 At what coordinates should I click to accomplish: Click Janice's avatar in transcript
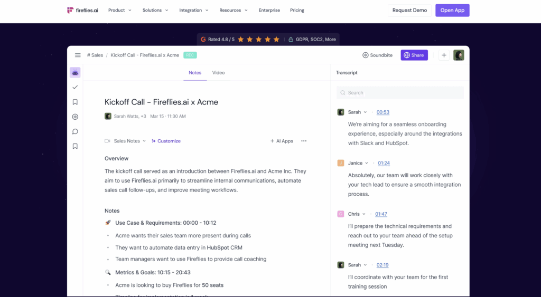pyautogui.click(x=341, y=163)
